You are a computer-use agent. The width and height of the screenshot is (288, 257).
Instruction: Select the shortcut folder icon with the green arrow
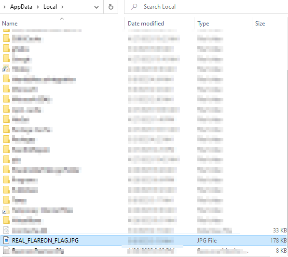pos(6,69)
